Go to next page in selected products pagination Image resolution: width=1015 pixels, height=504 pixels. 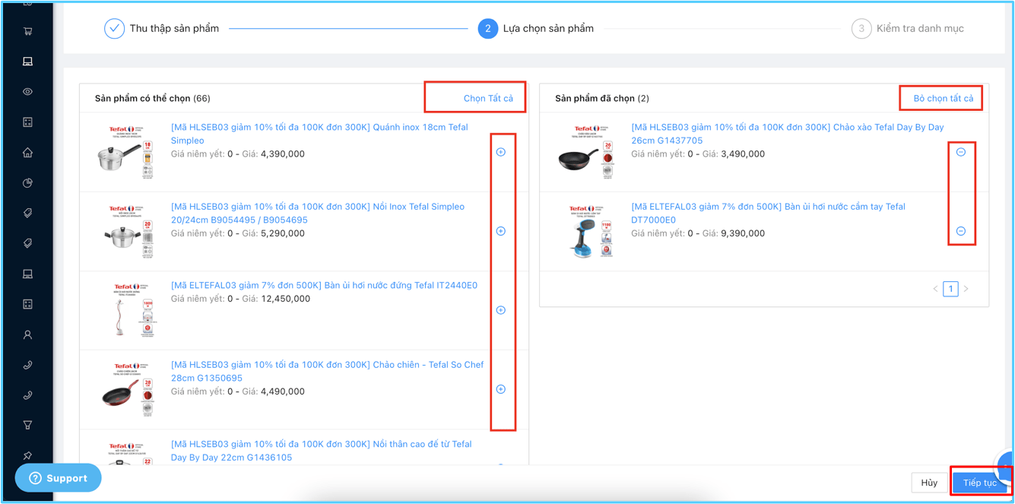point(966,289)
